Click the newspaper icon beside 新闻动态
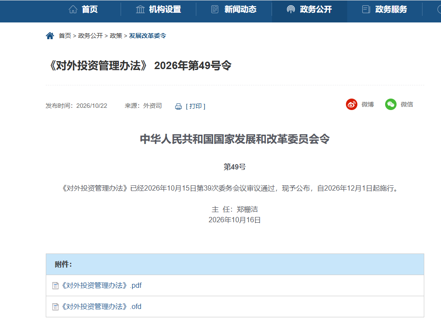The width and height of the screenshot is (441, 327). click(215, 9)
